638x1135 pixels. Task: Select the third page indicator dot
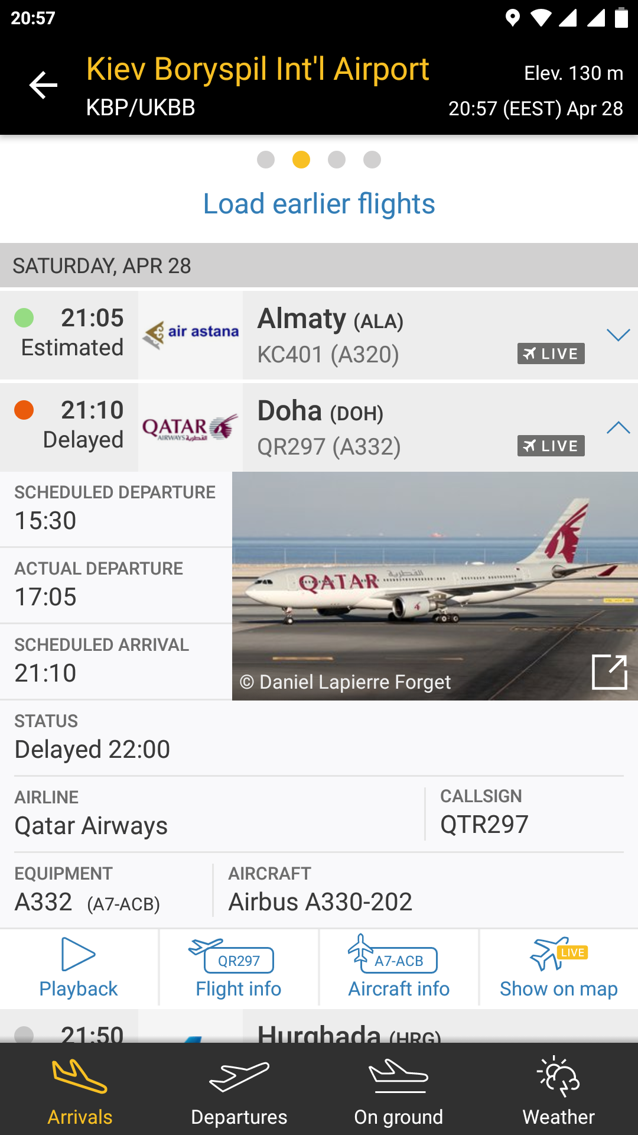pos(337,160)
